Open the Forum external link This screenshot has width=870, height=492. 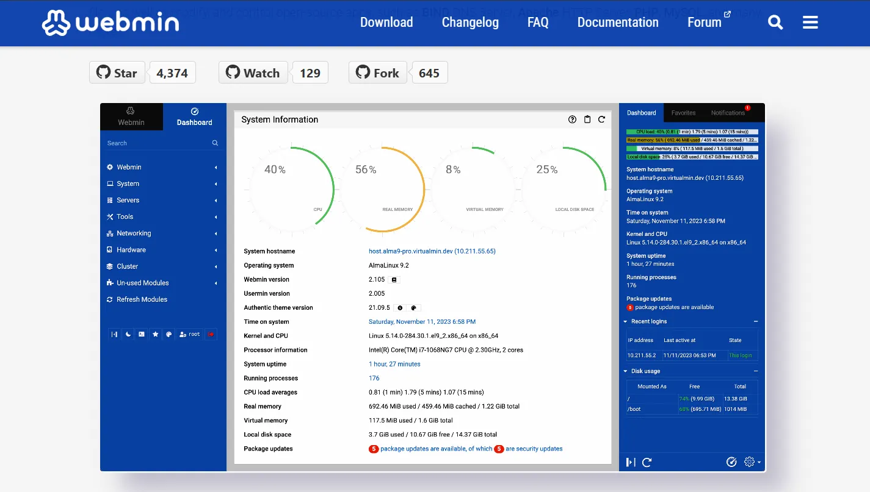[x=709, y=21]
